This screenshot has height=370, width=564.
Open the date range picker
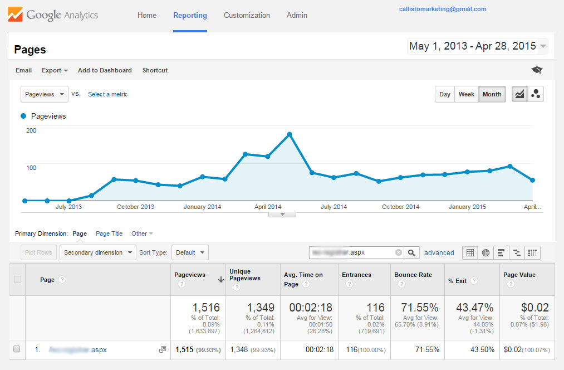[477, 46]
